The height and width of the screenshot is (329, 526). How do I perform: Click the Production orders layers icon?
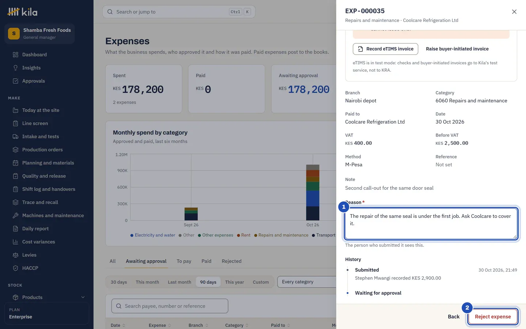coord(15,150)
